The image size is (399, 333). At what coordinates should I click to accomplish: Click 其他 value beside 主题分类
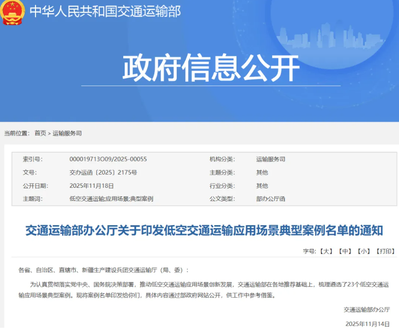[x=262, y=173]
